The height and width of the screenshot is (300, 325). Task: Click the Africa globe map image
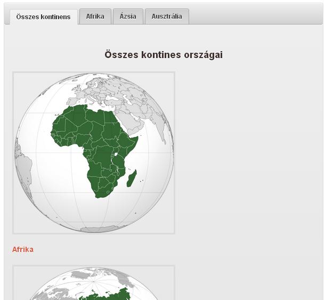94,153
